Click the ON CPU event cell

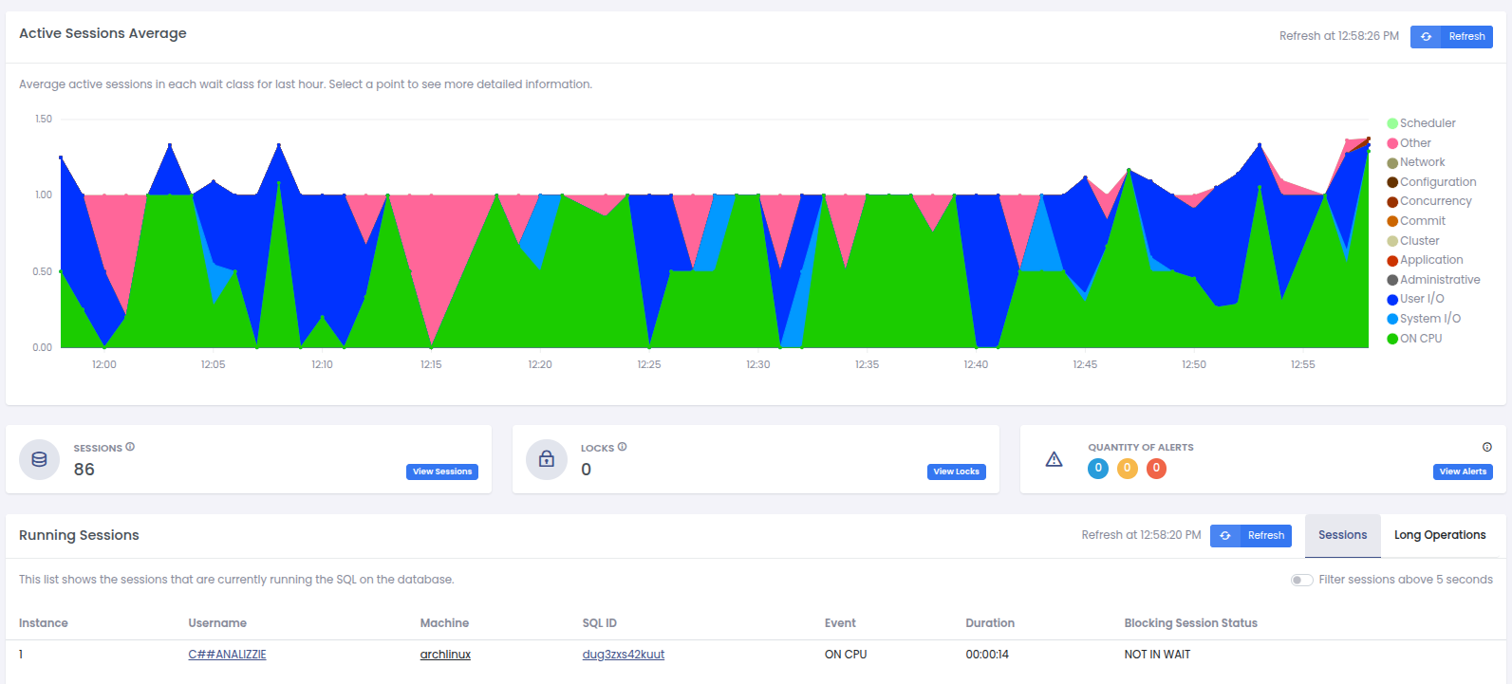(x=846, y=655)
